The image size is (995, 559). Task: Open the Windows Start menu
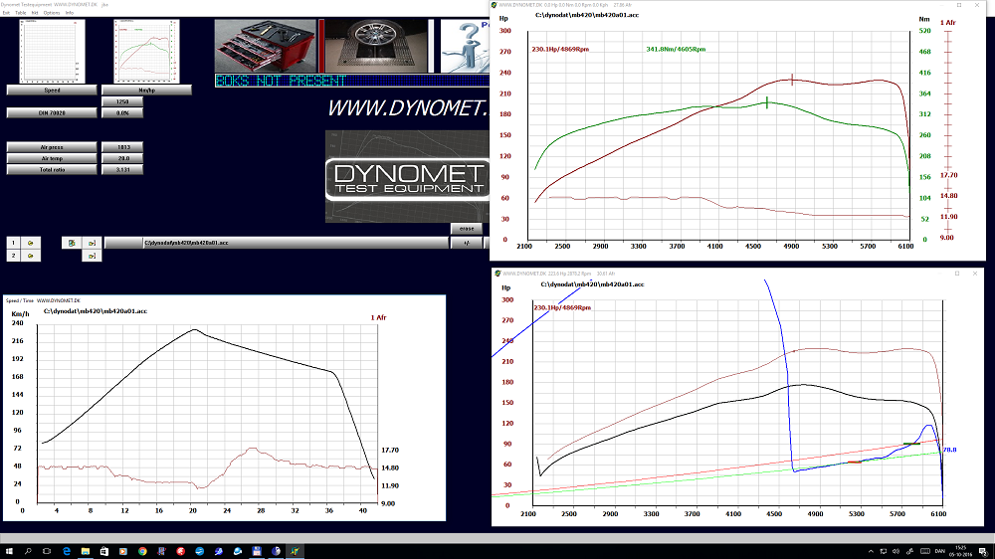pyautogui.click(x=9, y=551)
